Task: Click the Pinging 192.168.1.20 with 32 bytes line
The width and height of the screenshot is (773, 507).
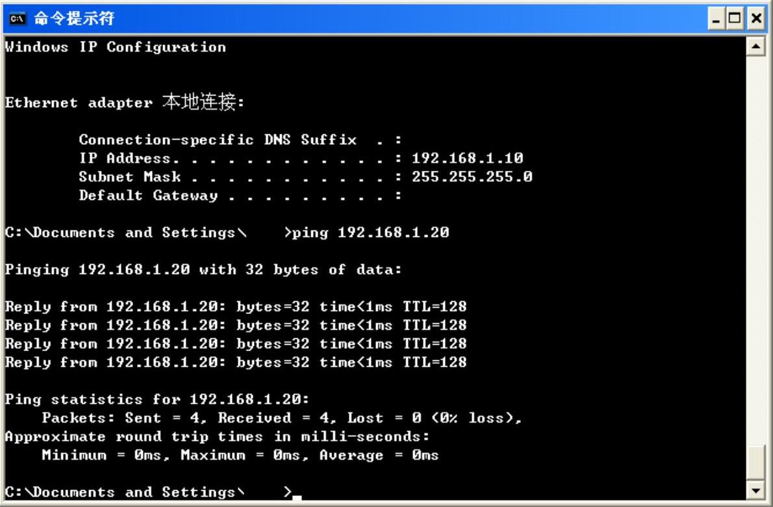Action: 203,269
